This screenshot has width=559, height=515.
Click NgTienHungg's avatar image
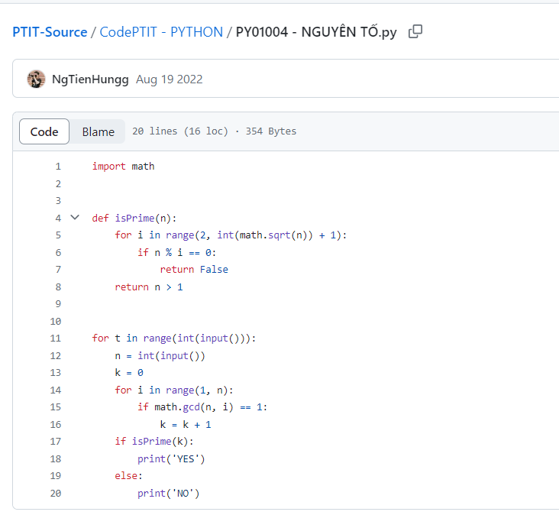pos(36,79)
